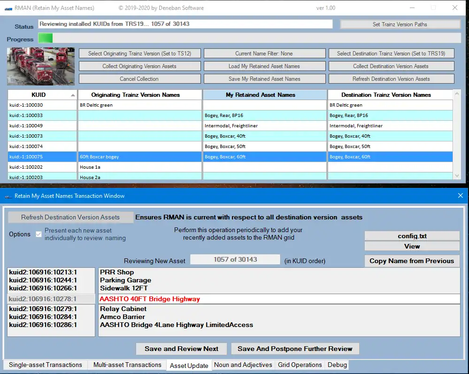Toggle 'Present each new asset individually' checkbox
The image size is (469, 374).
pyautogui.click(x=38, y=234)
